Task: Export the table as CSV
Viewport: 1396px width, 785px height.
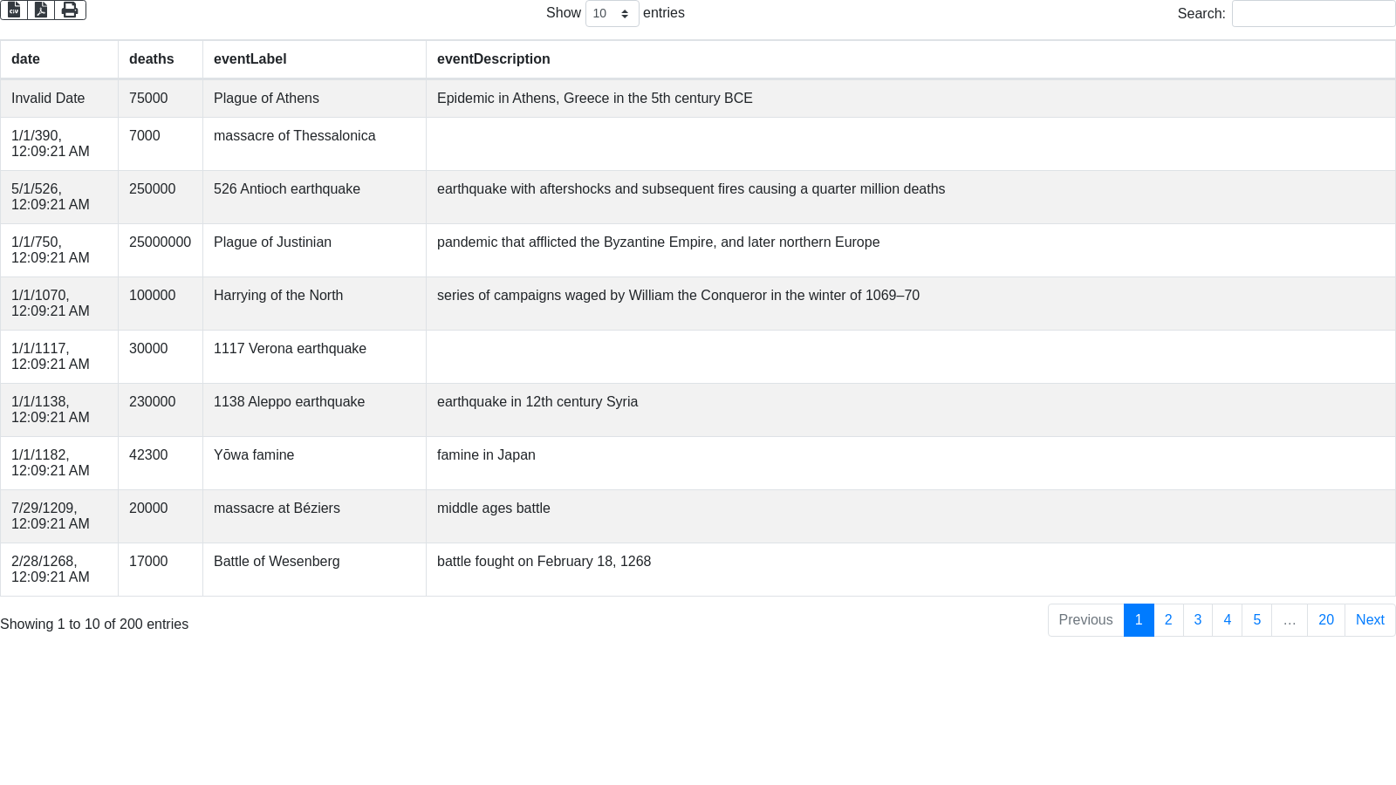Action: click(14, 10)
